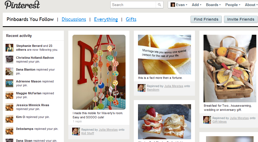Click the Pinterest logo

pos(22,5)
